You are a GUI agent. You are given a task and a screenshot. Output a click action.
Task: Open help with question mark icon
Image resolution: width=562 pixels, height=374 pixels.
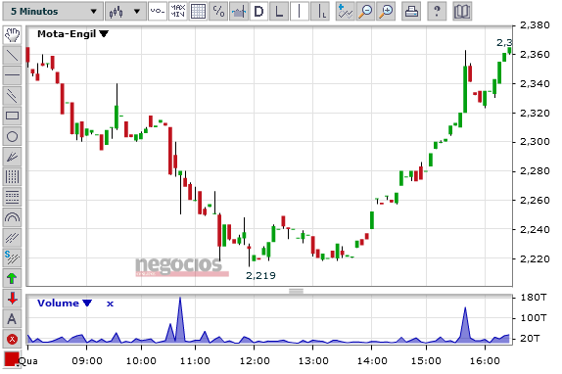coord(437,12)
